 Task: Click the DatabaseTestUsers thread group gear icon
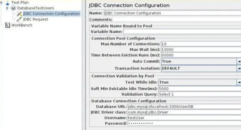point(14,8)
